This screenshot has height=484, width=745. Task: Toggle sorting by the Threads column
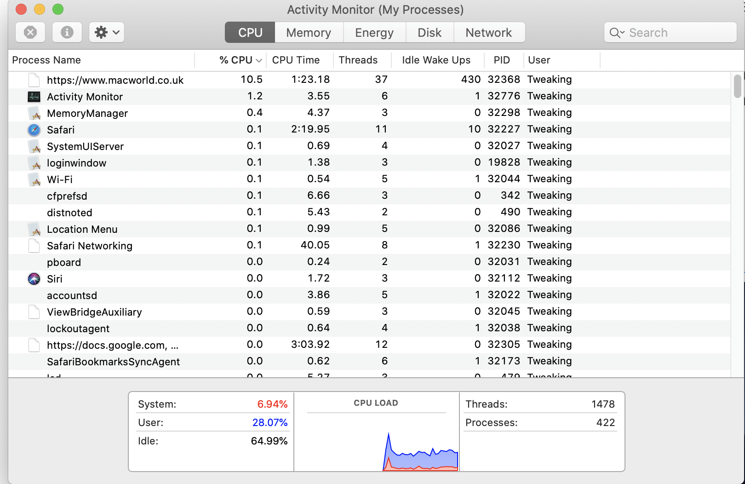click(x=358, y=60)
